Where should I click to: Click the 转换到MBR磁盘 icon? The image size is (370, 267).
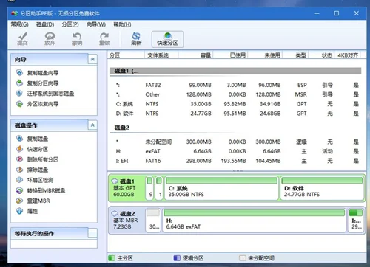pos(19,190)
